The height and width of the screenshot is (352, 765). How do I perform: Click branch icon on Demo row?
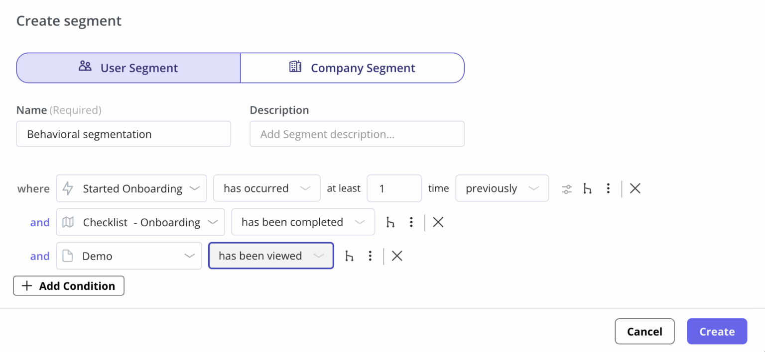tap(350, 256)
